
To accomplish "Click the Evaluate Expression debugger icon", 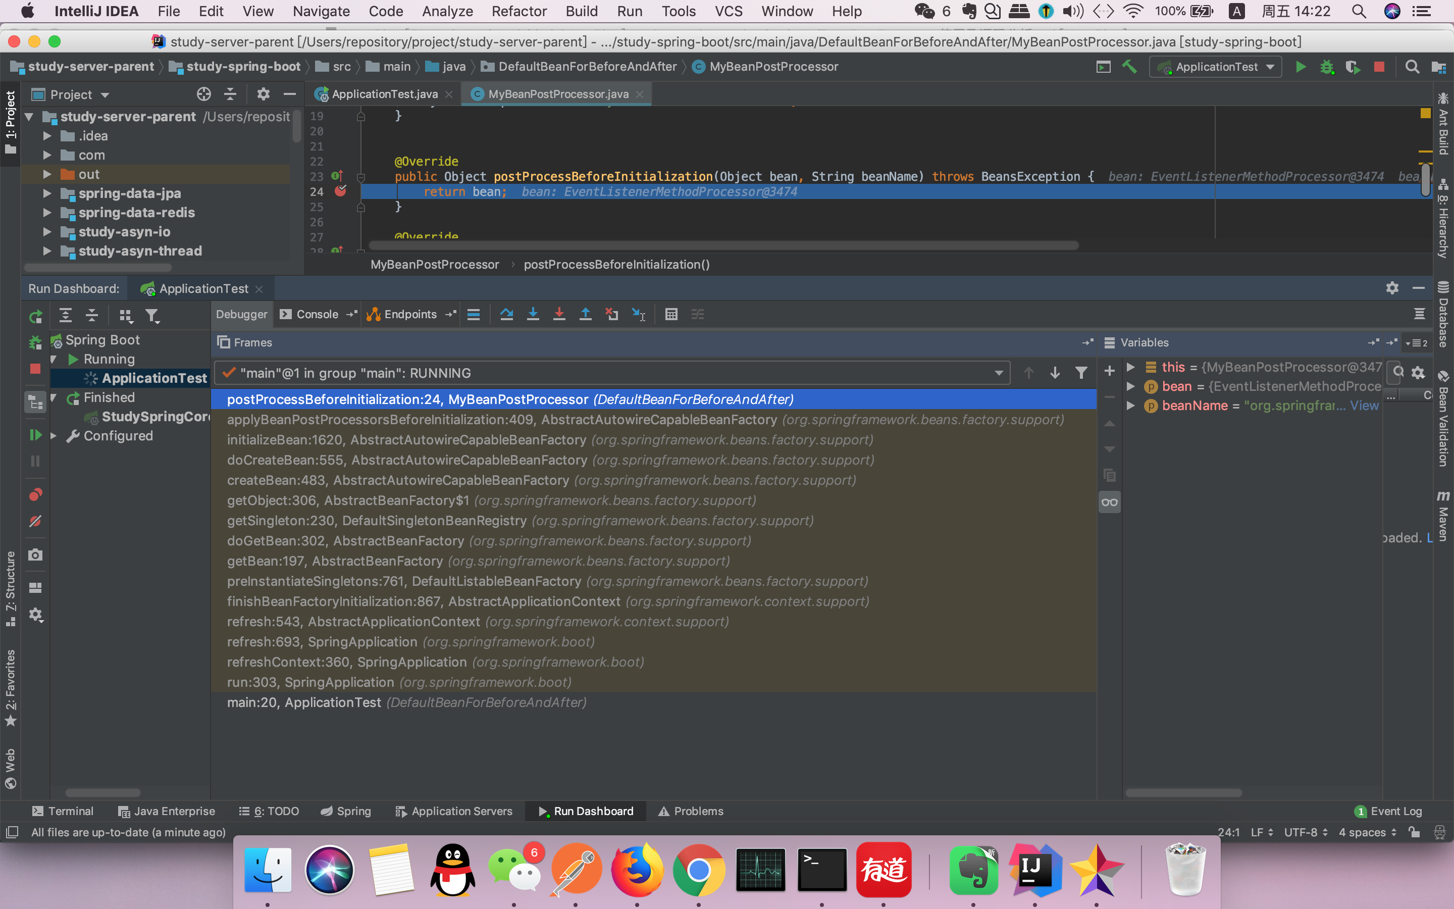I will (x=671, y=314).
